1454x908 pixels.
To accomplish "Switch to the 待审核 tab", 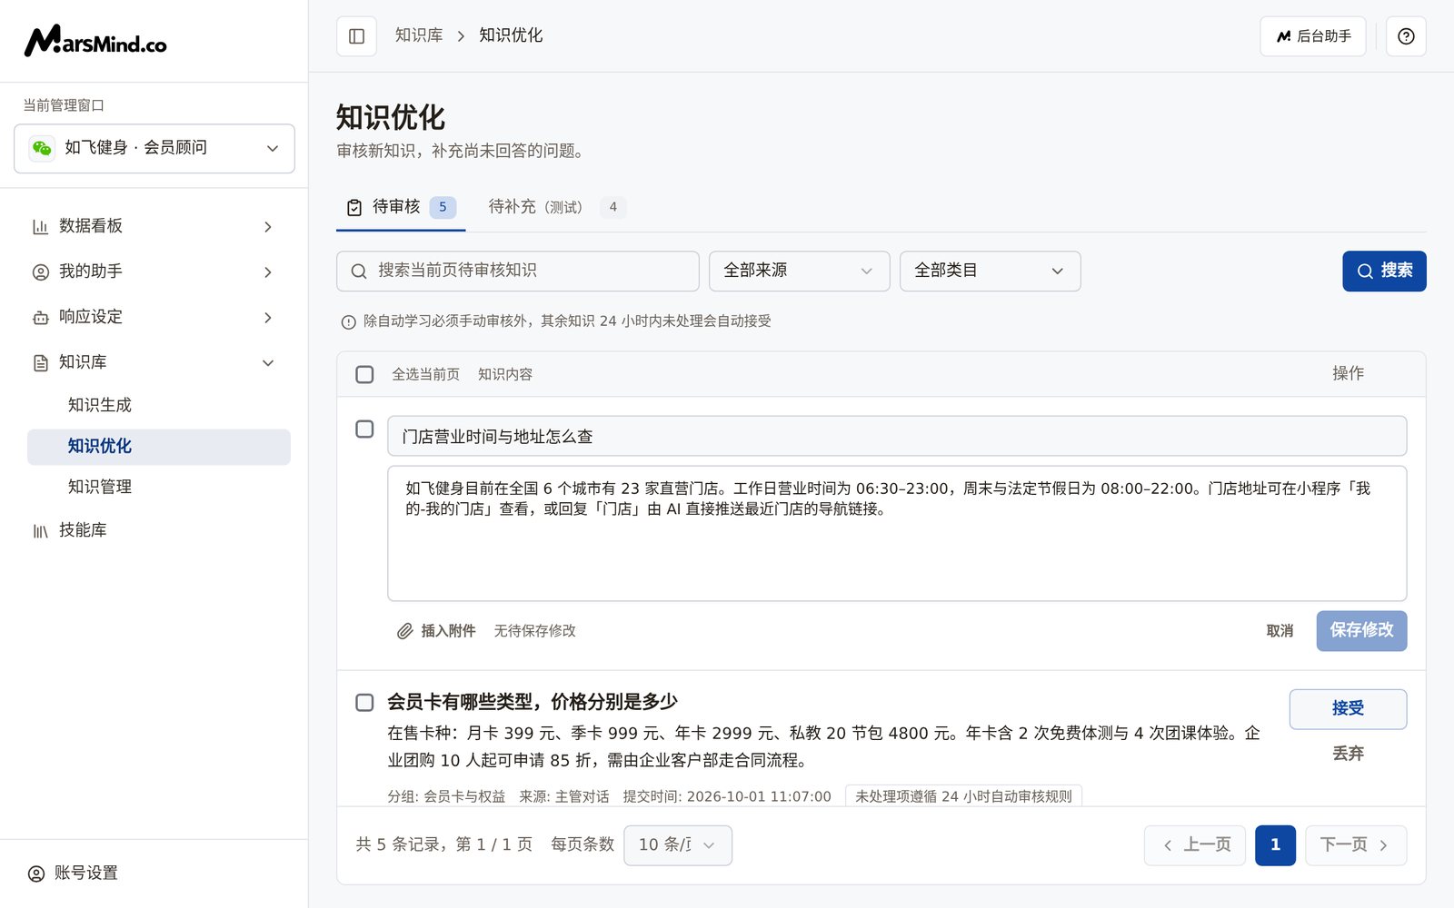I will click(x=401, y=208).
